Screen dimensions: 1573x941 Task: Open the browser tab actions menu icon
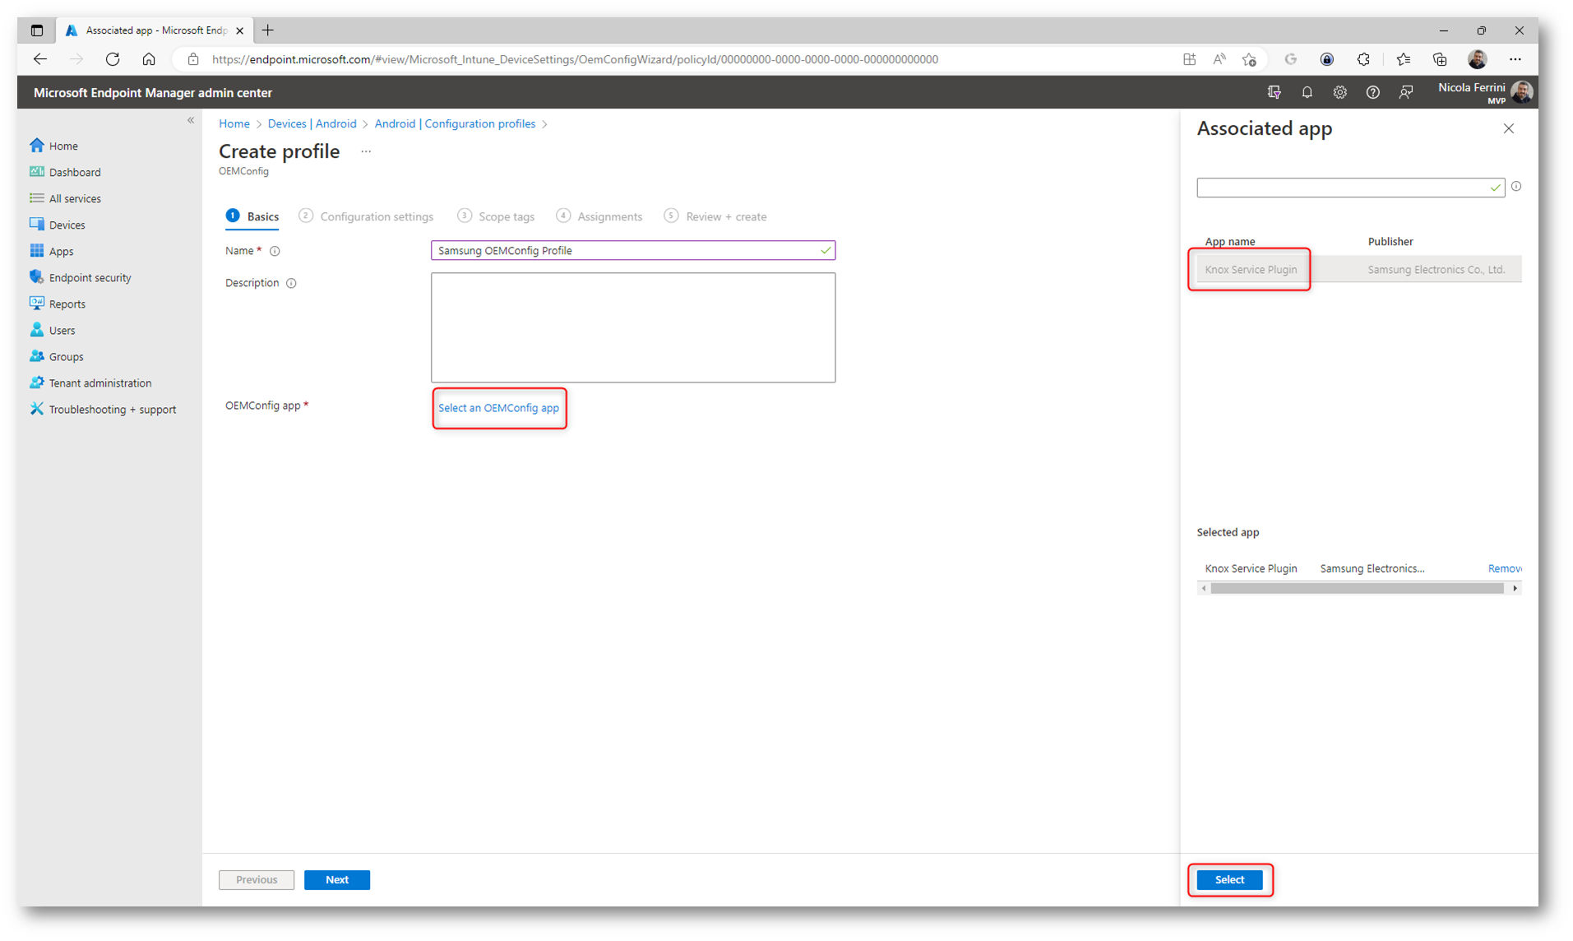pyautogui.click(x=37, y=30)
